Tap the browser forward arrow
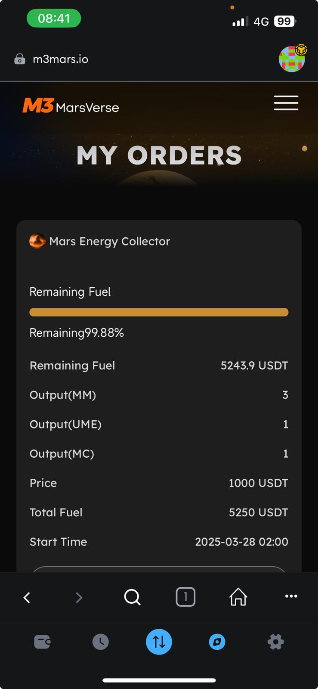Image resolution: width=318 pixels, height=689 pixels. pyautogui.click(x=79, y=597)
